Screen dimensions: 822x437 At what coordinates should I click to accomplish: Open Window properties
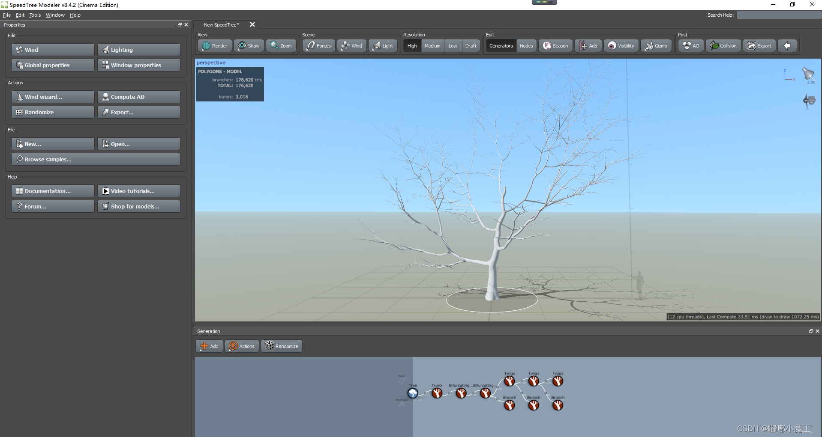point(139,65)
